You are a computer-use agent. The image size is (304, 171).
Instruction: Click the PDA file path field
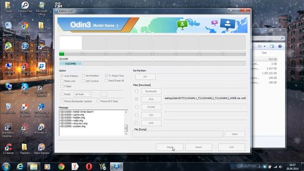point(205,98)
